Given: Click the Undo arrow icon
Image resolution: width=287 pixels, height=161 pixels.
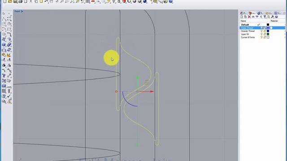Looking at the screenshot, I should click(x=47, y=1).
